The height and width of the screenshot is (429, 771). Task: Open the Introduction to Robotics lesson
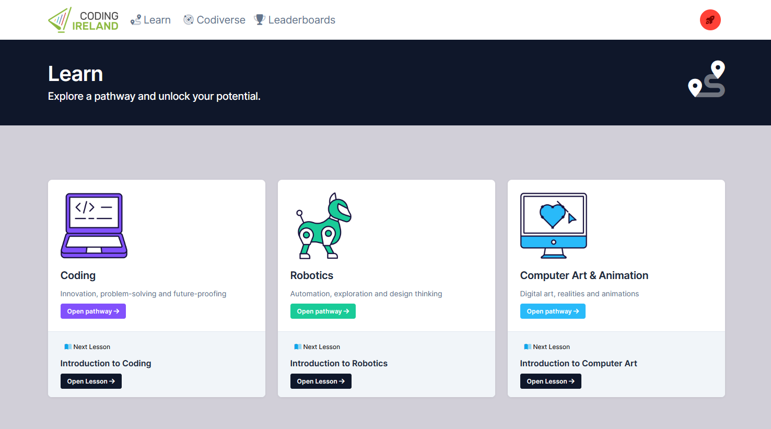321,381
